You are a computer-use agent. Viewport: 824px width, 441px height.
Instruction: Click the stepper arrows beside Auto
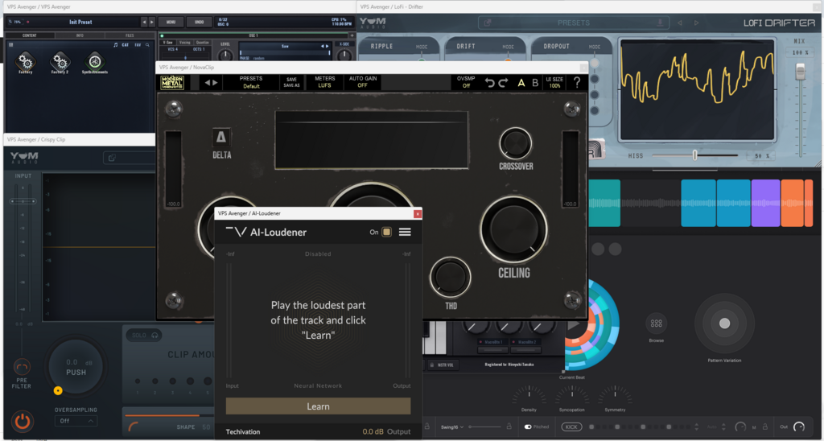coord(723,427)
